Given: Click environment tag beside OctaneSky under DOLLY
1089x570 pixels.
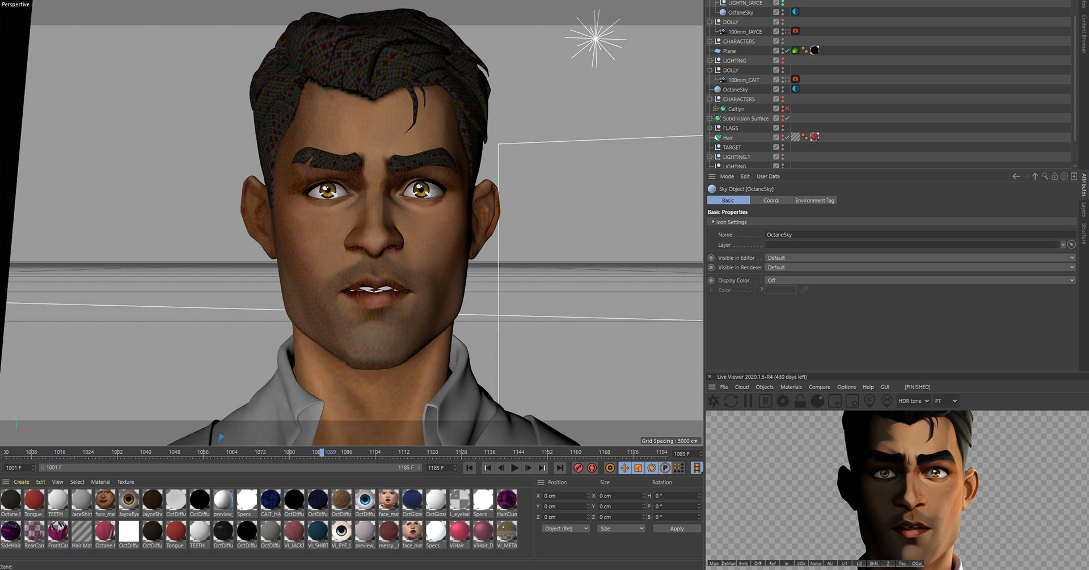Looking at the screenshot, I should 795,89.
